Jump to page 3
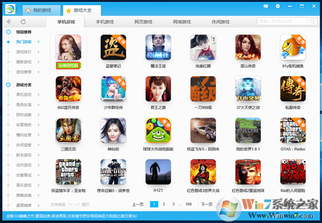 coord(173,204)
